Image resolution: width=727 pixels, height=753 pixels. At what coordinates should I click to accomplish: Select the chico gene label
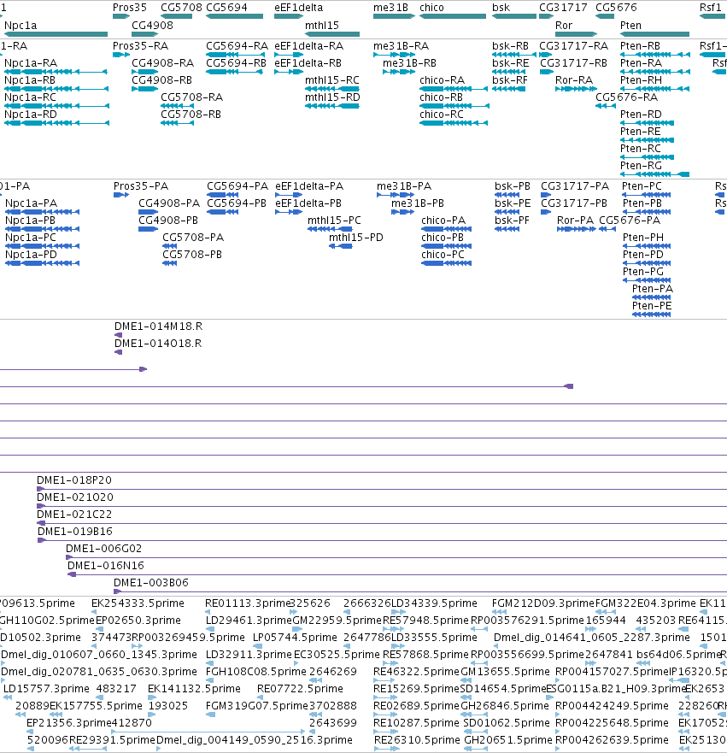coord(431,8)
